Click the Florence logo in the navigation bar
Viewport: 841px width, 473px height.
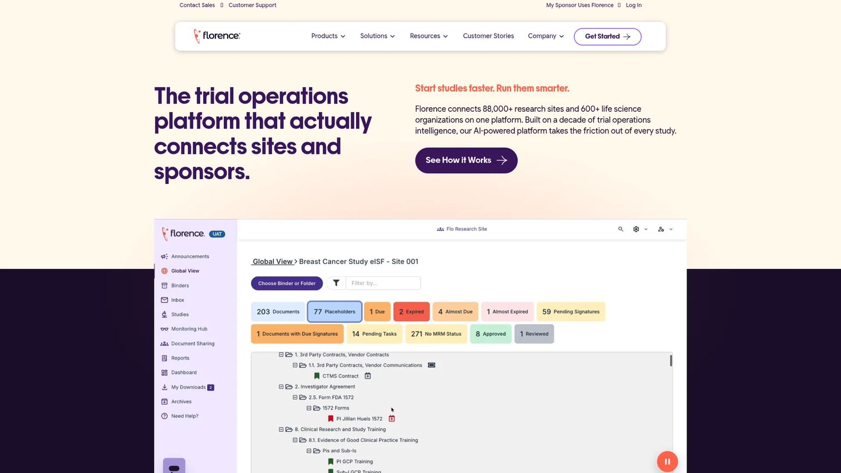pos(217,36)
